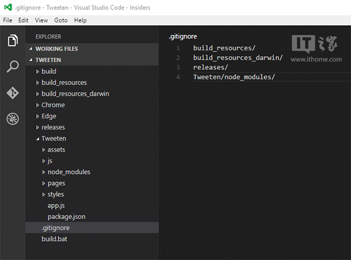Place cursor on line 'releases/'
This screenshot has width=351, height=260.
pos(211,67)
